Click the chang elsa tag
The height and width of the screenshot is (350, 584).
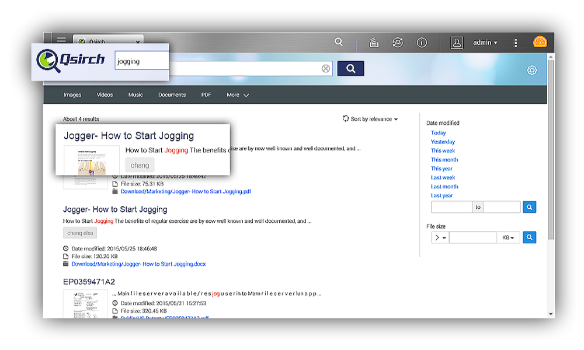80,233
